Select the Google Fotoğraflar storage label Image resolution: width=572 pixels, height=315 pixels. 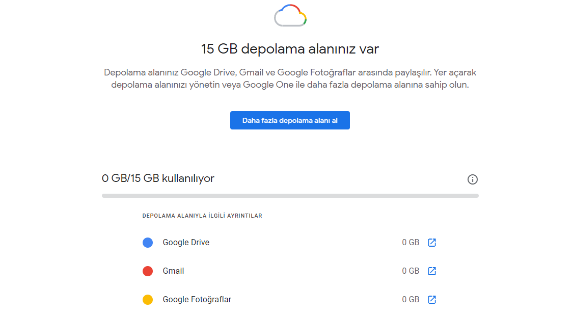tap(197, 300)
